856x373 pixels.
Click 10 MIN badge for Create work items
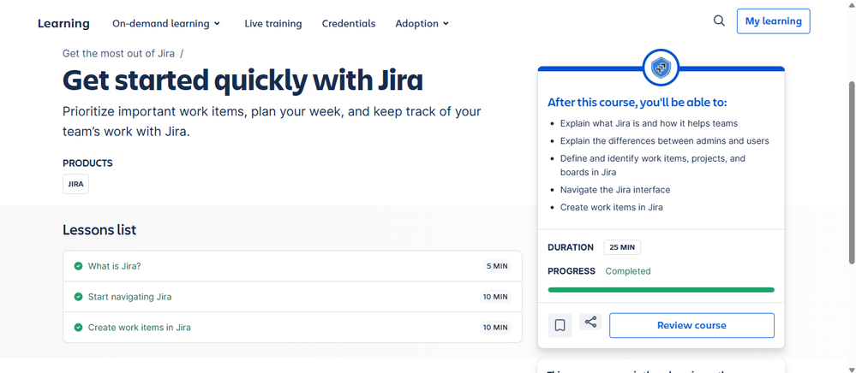[x=494, y=327]
